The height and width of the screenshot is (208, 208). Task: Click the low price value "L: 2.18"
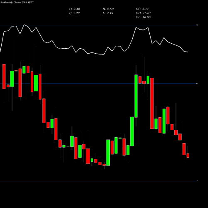[x=108, y=13]
